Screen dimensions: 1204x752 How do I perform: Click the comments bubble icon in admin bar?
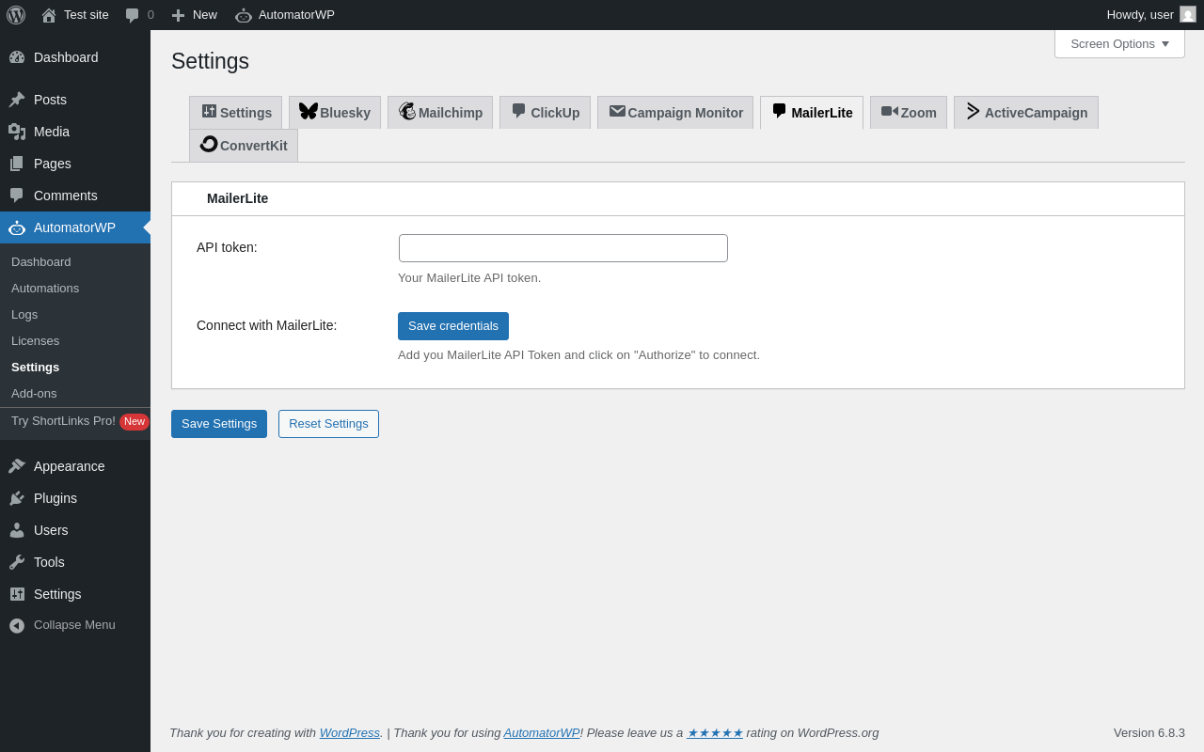point(133,15)
